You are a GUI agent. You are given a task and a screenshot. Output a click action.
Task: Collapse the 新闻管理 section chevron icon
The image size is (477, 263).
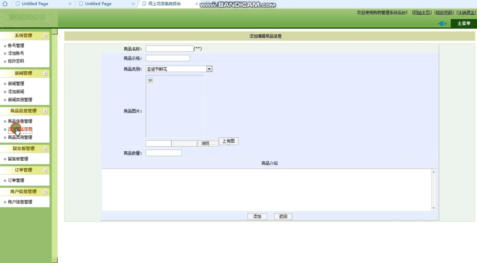click(45, 74)
